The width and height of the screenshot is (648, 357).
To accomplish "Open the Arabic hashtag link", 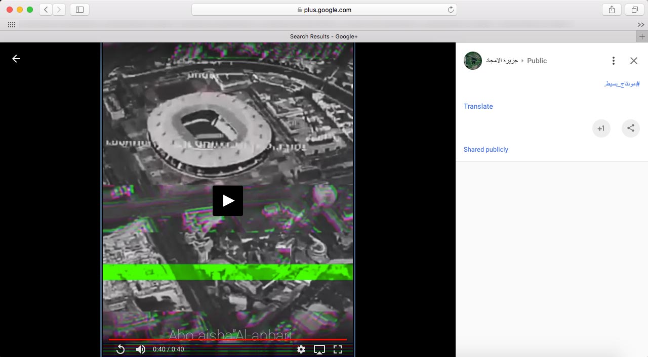I will click(622, 84).
